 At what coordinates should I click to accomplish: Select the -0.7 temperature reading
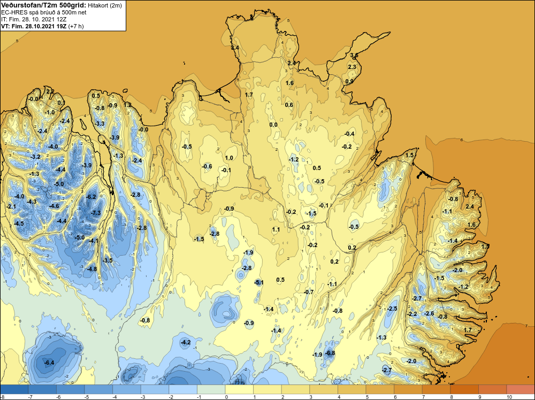[x=309, y=292]
